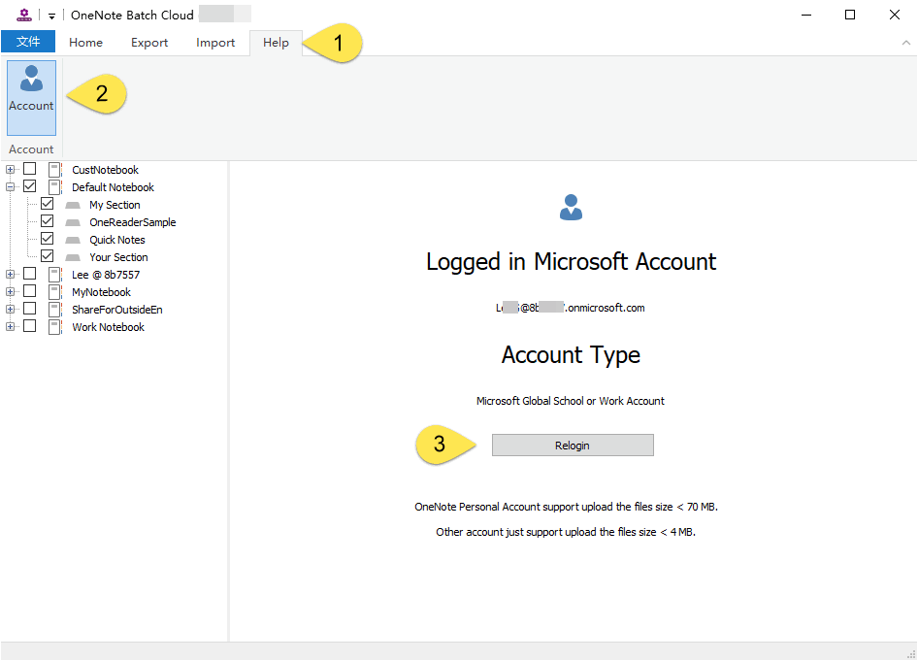Check the CustNotebook checkbox
Screen dimensions: 918x661
(x=30, y=168)
